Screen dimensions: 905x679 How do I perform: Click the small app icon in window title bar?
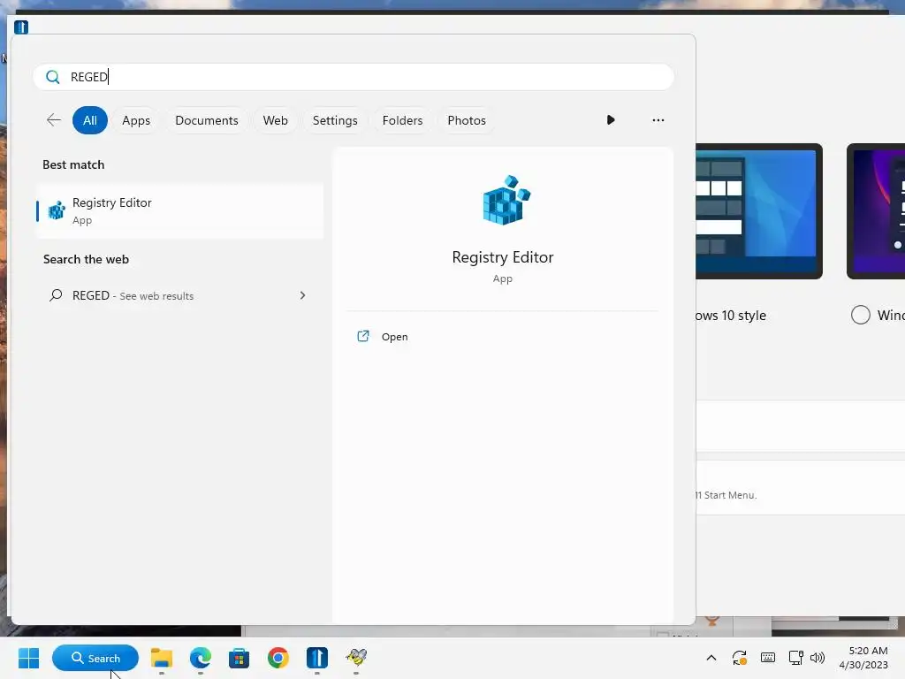[x=21, y=27]
